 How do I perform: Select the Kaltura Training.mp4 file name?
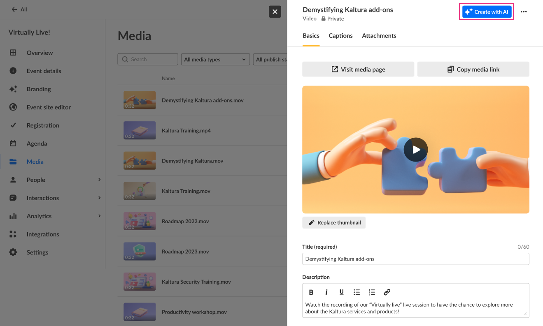pos(186,131)
